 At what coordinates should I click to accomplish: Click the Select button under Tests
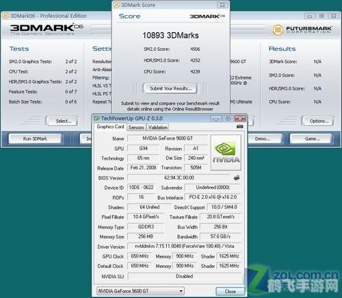pos(62,121)
